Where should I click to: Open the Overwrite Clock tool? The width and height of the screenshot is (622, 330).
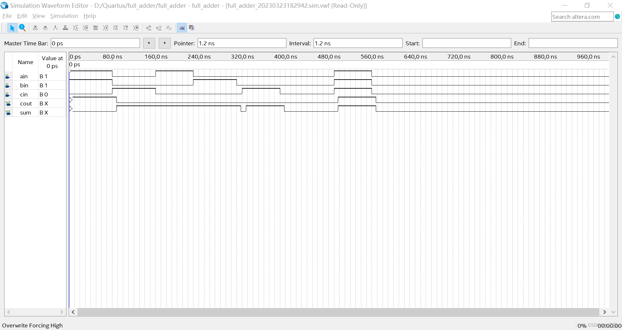(x=116, y=28)
